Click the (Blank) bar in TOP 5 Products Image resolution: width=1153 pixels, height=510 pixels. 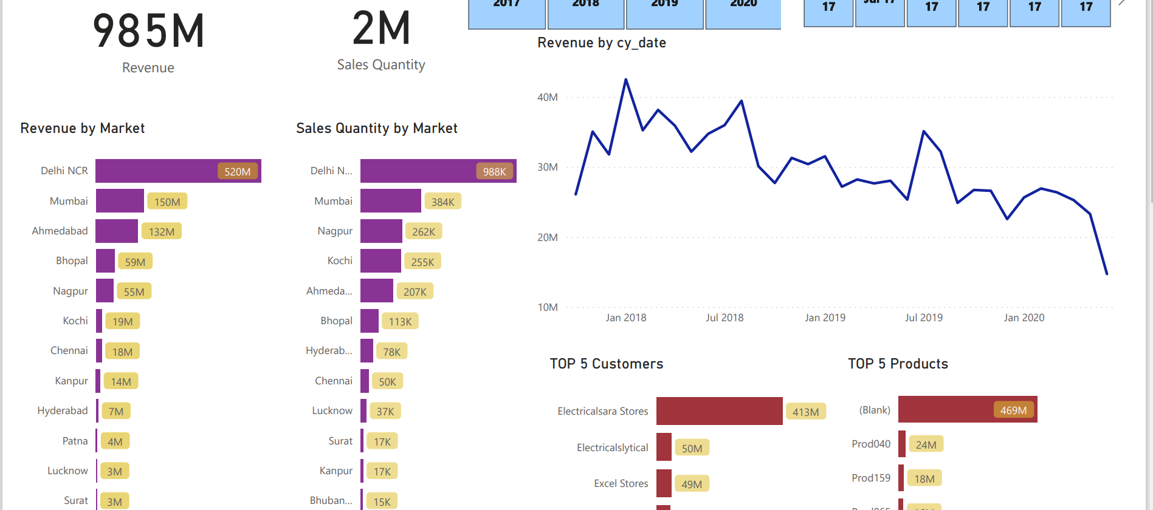click(x=966, y=409)
